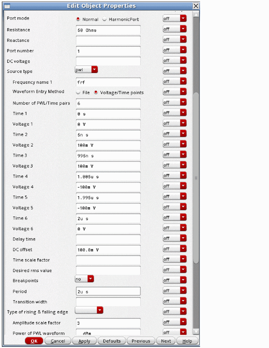Click the Time 3 field showing 995n s
Screen dimensions: 269x348
coord(108,155)
